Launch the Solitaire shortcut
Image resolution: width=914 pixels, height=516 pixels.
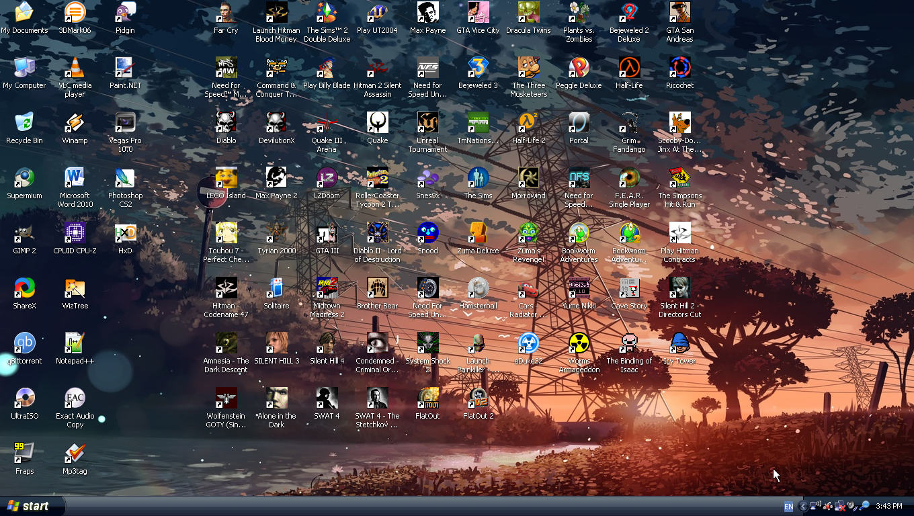[276, 288]
